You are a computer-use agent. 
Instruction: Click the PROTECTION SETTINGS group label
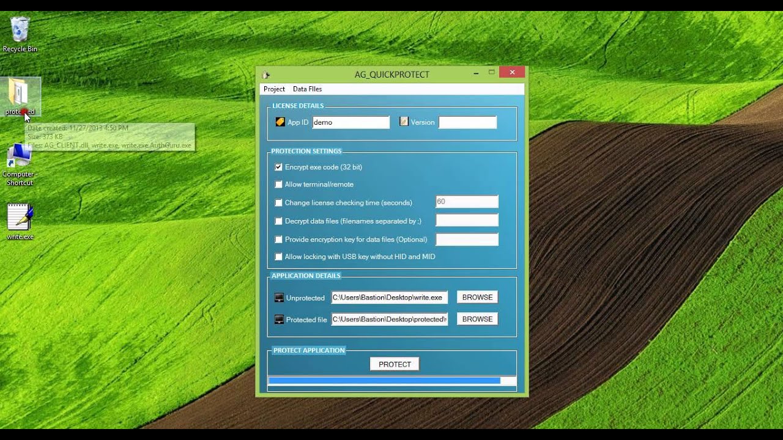point(306,151)
